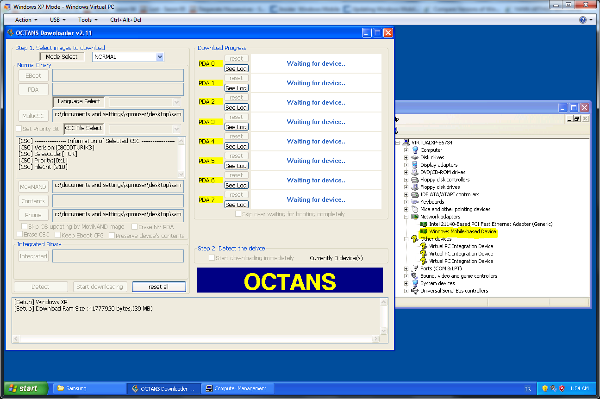Click the Network adapters category icon
Image resolution: width=600 pixels, height=399 pixels.
coord(414,217)
